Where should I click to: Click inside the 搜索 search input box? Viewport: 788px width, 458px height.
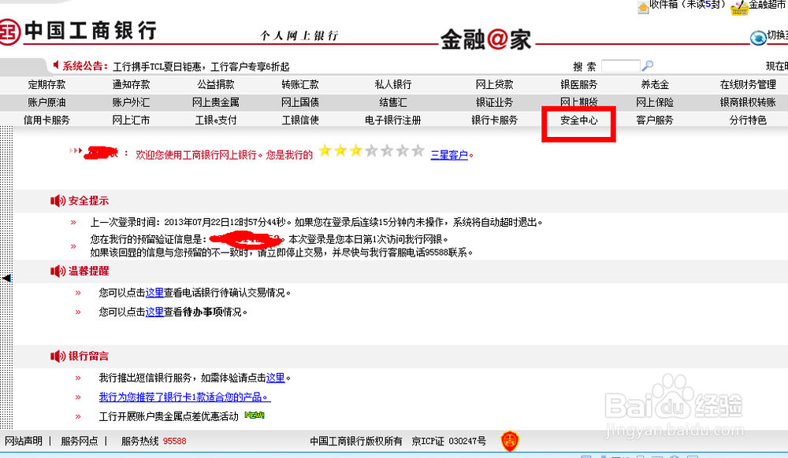tap(621, 65)
